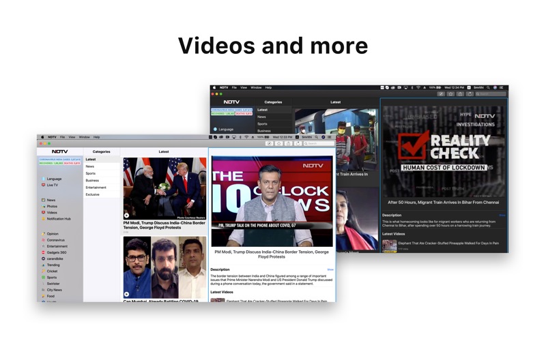Open Language in the dark window sidebar
The width and height of the screenshot is (546, 341).
tap(223, 129)
